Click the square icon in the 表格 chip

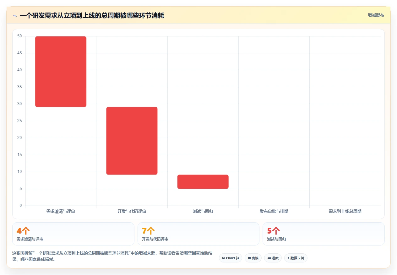pyautogui.click(x=249, y=258)
